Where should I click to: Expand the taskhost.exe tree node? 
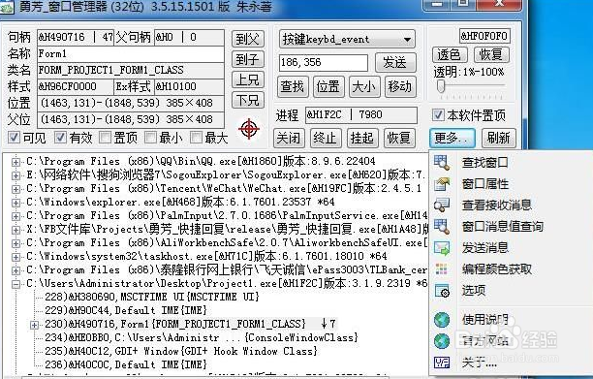[16, 257]
